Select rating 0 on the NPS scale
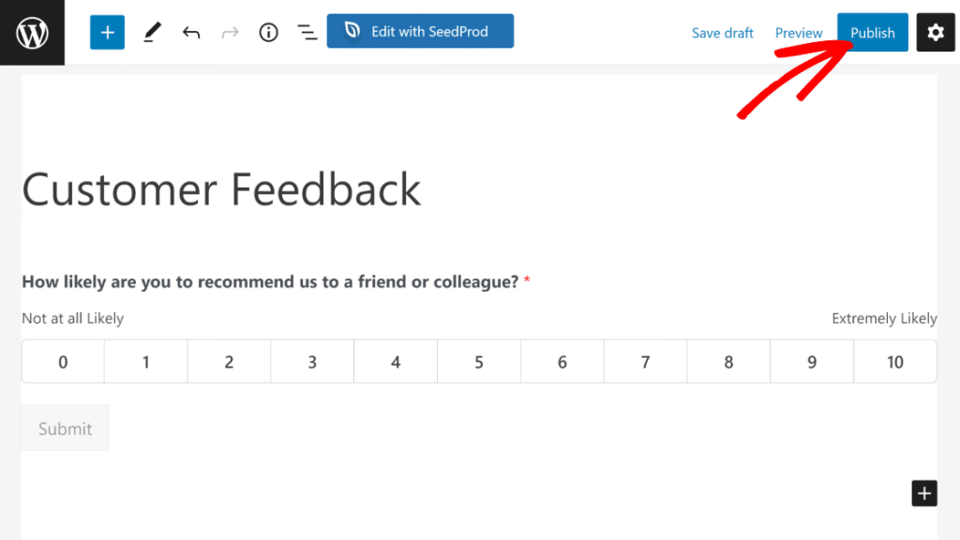Screen dimensions: 960x540 pos(62,361)
